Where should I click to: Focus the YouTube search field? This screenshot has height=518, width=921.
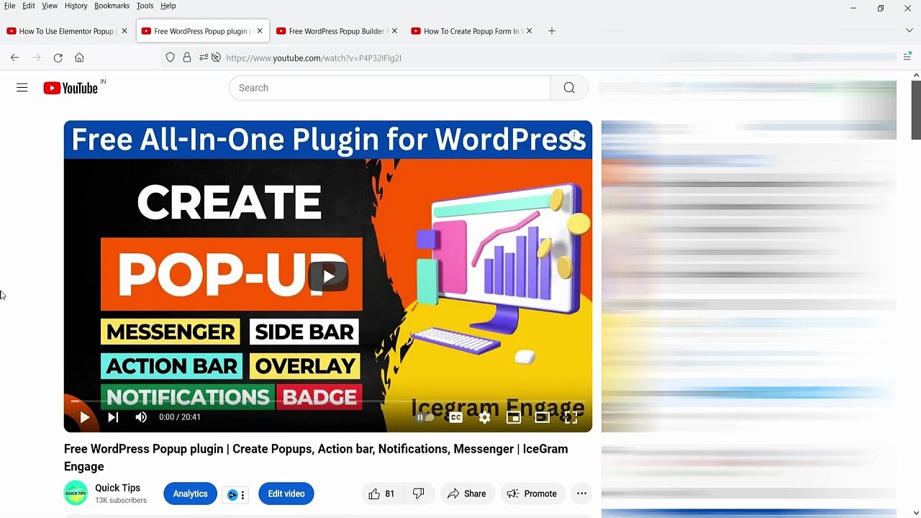coord(390,88)
